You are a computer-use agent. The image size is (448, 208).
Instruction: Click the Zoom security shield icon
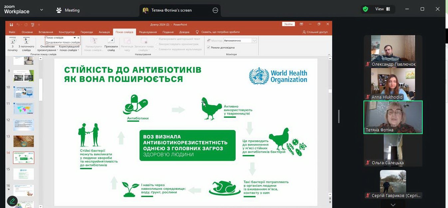[x=365, y=9]
